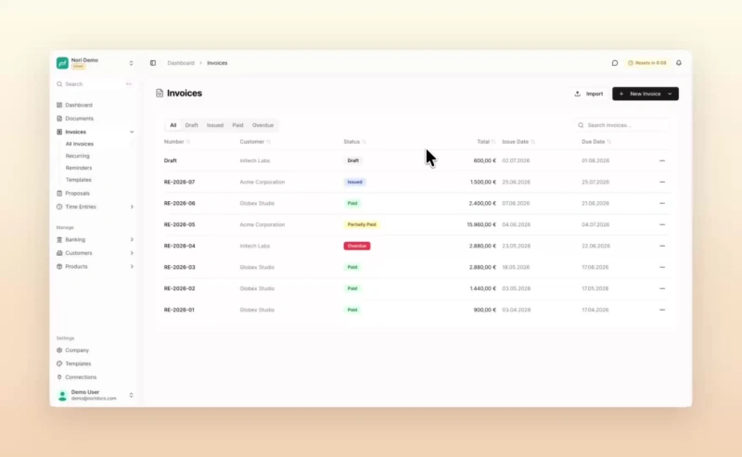
Task: Collapse the Invoices sidebar section
Action: 132,132
